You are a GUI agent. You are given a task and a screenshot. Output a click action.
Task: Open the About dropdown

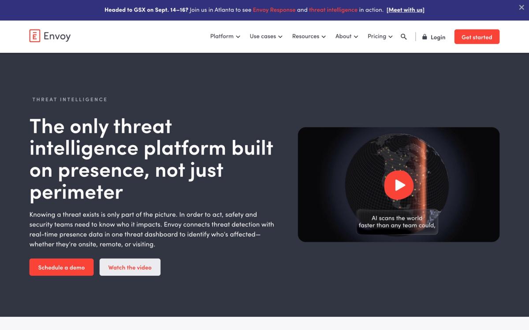[346, 37]
